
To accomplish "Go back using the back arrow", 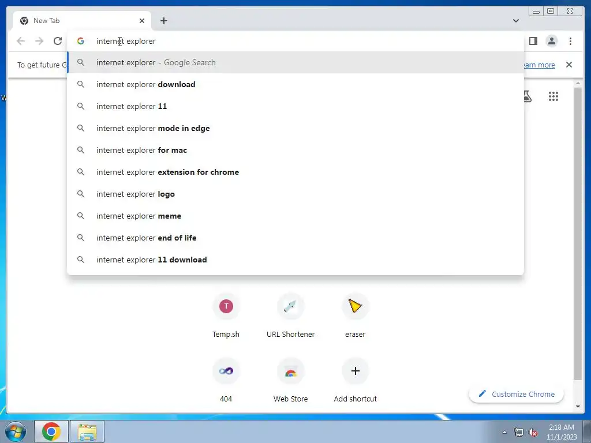I will tap(21, 41).
